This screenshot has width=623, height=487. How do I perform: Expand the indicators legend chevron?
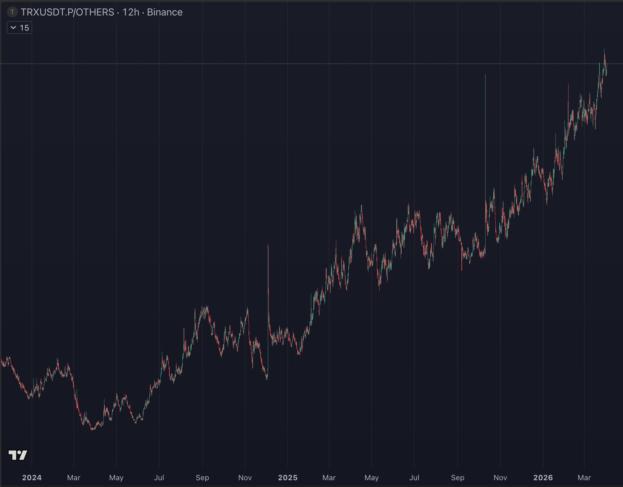click(x=13, y=28)
